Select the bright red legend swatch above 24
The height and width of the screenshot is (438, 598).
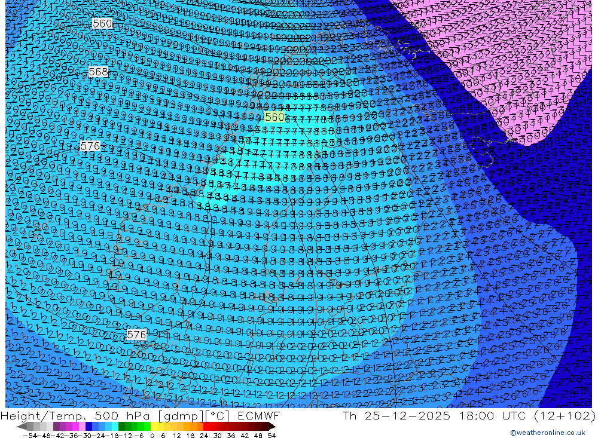click(206, 427)
